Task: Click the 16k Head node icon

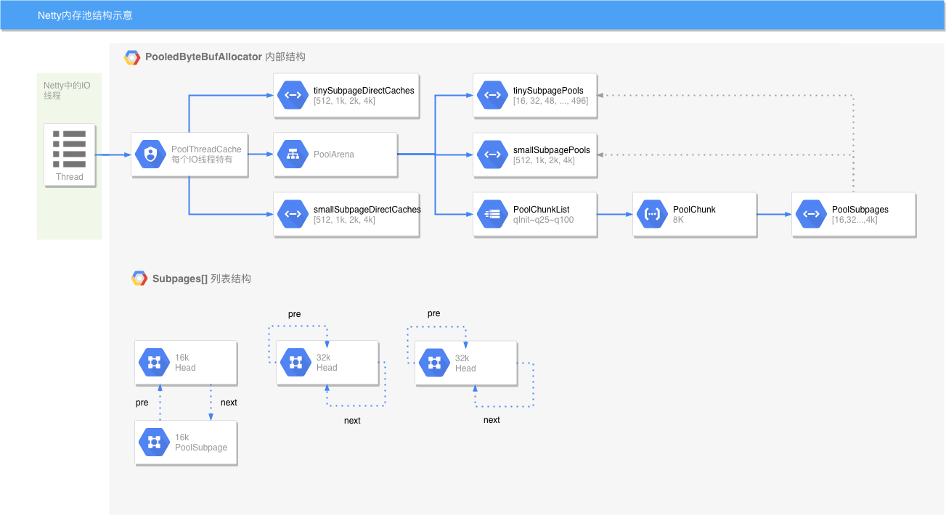Action: point(154,362)
